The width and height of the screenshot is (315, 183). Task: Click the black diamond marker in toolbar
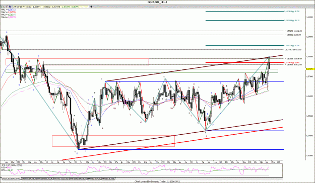point(91,7)
